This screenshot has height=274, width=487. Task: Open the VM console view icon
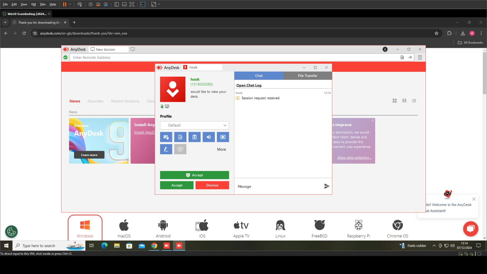[143, 4]
